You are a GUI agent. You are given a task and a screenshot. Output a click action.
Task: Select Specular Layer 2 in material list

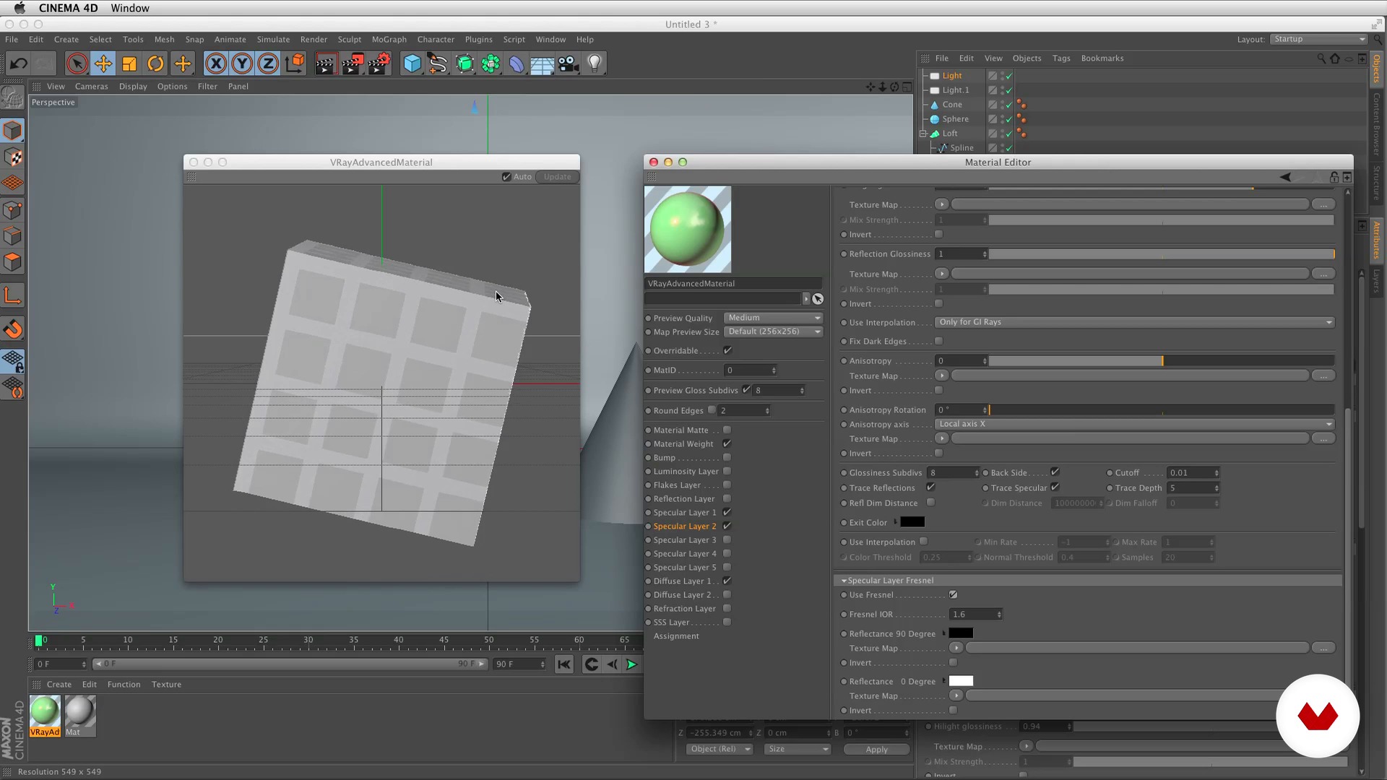point(684,526)
